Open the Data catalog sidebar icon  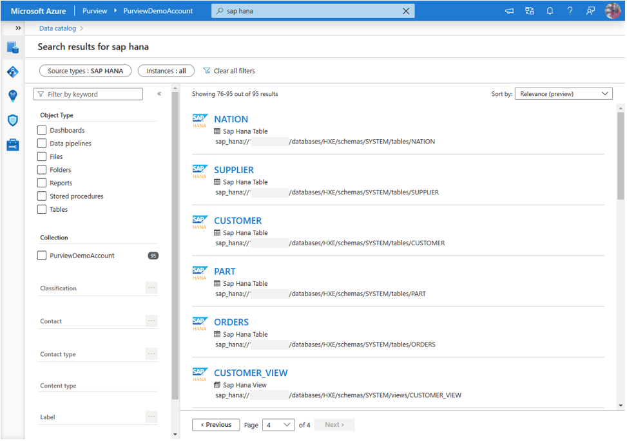13,48
